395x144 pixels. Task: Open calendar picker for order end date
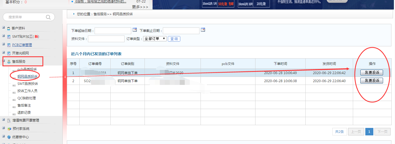203,30
